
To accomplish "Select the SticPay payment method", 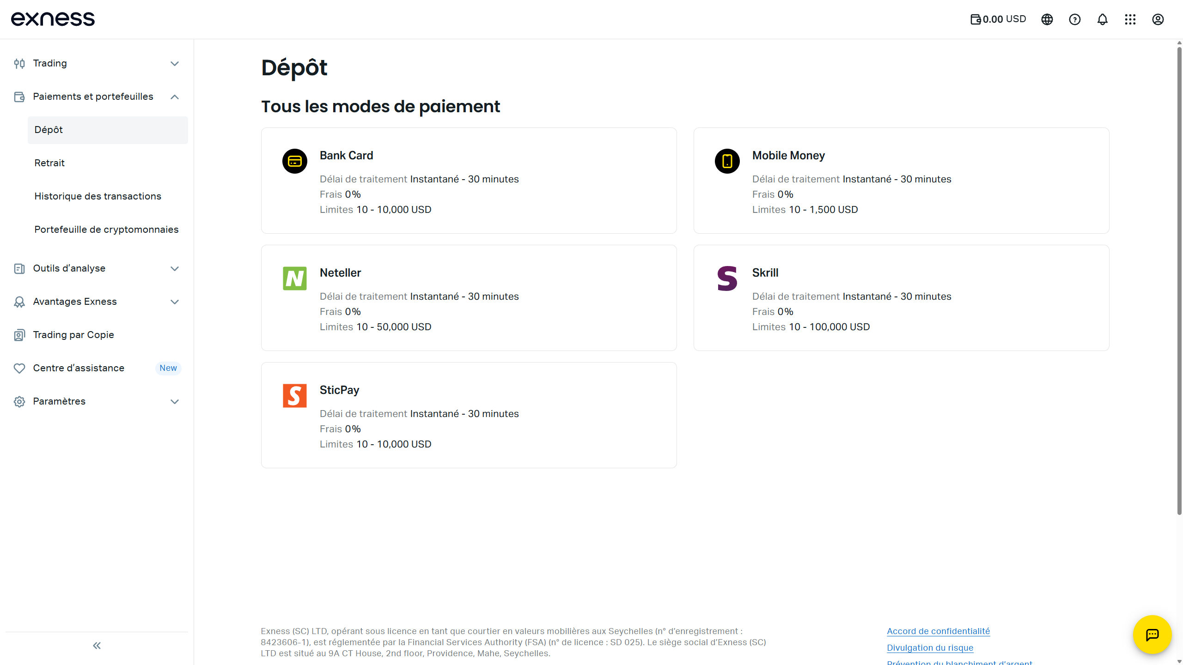I will (x=469, y=415).
